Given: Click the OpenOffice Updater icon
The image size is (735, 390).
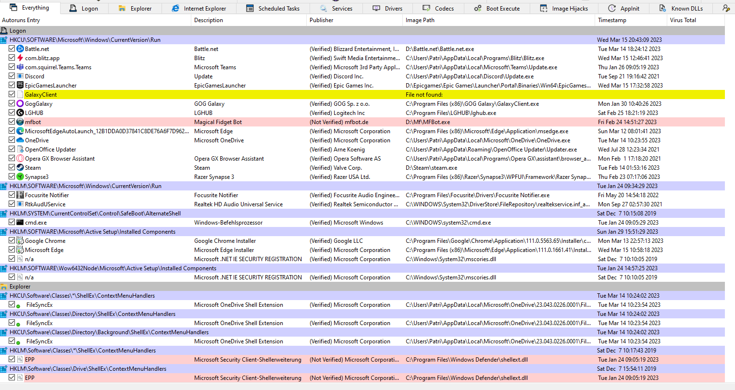Looking at the screenshot, I should 20,149.
